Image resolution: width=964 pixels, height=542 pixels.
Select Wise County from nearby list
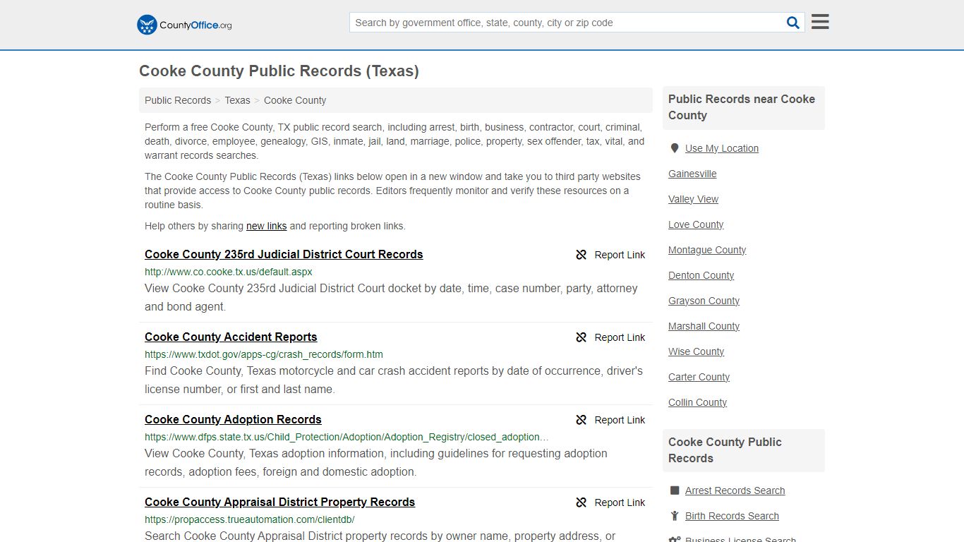[696, 351]
